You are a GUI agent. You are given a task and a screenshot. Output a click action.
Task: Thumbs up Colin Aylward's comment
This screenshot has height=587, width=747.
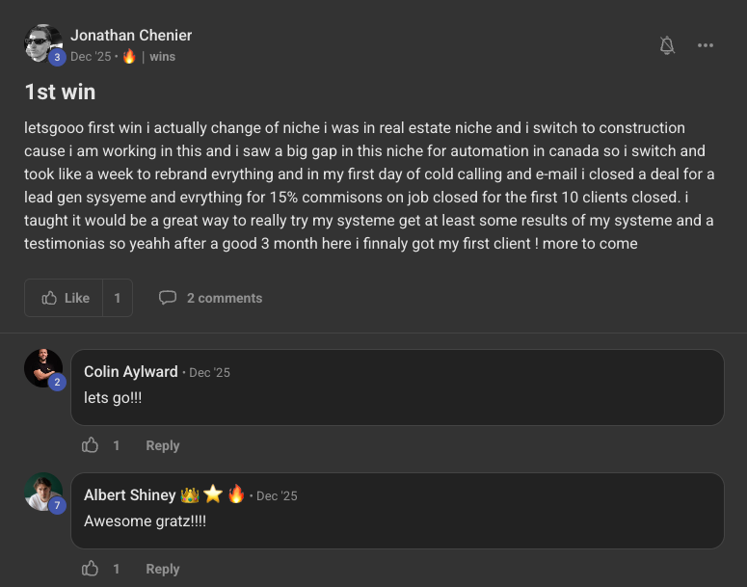click(91, 445)
